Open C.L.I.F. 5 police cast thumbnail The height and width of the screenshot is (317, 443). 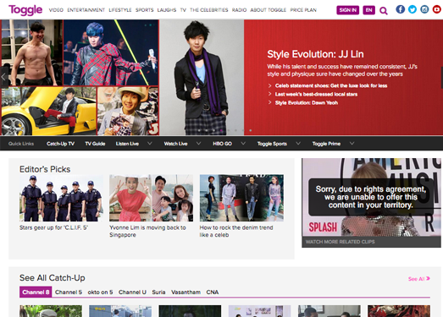pyautogui.click(x=61, y=198)
